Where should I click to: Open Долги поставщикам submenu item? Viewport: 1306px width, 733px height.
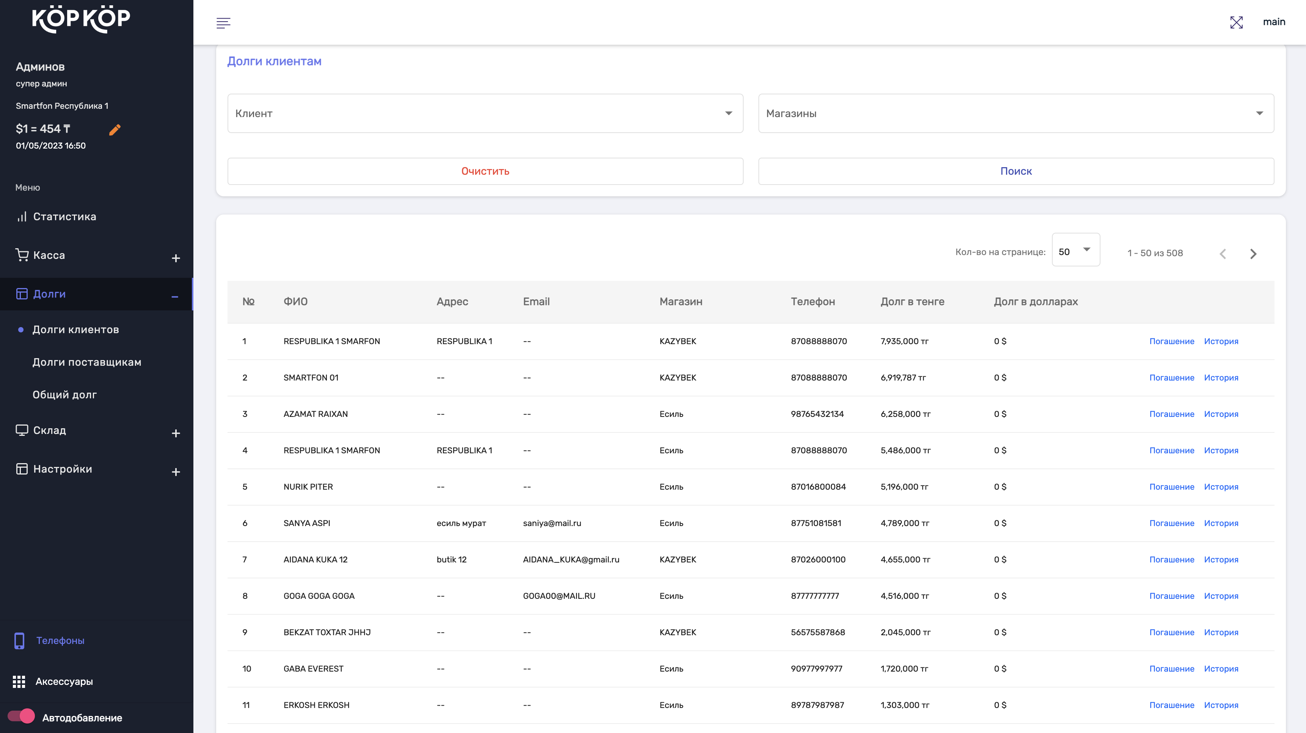87,362
